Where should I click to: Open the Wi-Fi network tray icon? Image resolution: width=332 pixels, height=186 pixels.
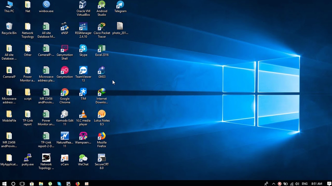click(x=292, y=184)
